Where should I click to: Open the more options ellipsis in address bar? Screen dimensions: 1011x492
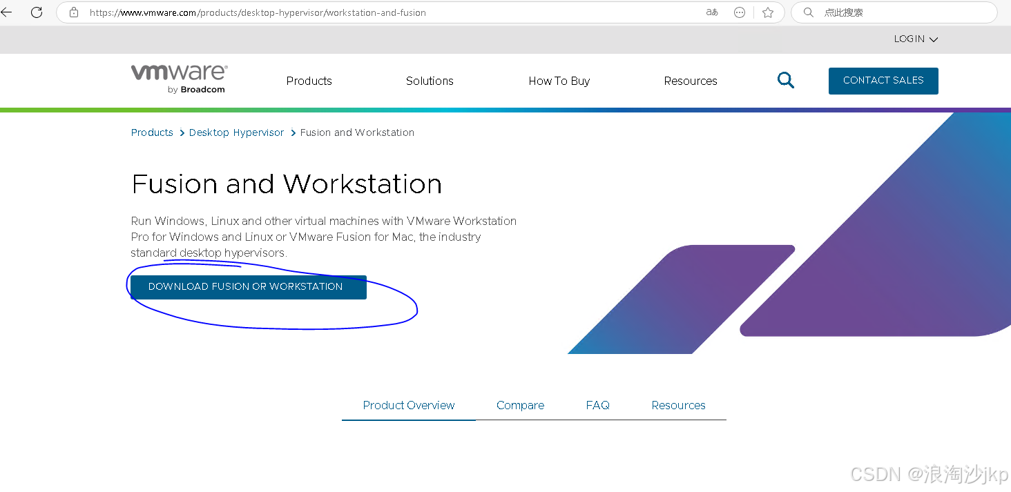740,12
